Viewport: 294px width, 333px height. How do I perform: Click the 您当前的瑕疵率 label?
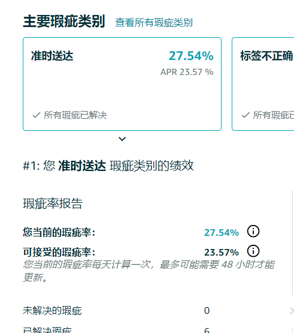coord(59,232)
